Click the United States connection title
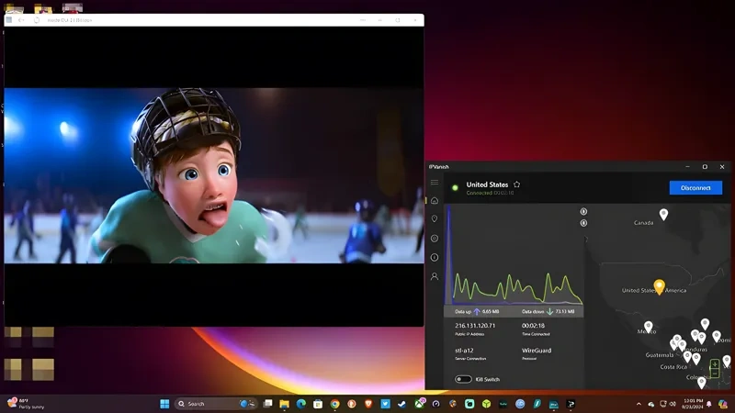735x413 pixels. [x=487, y=184]
